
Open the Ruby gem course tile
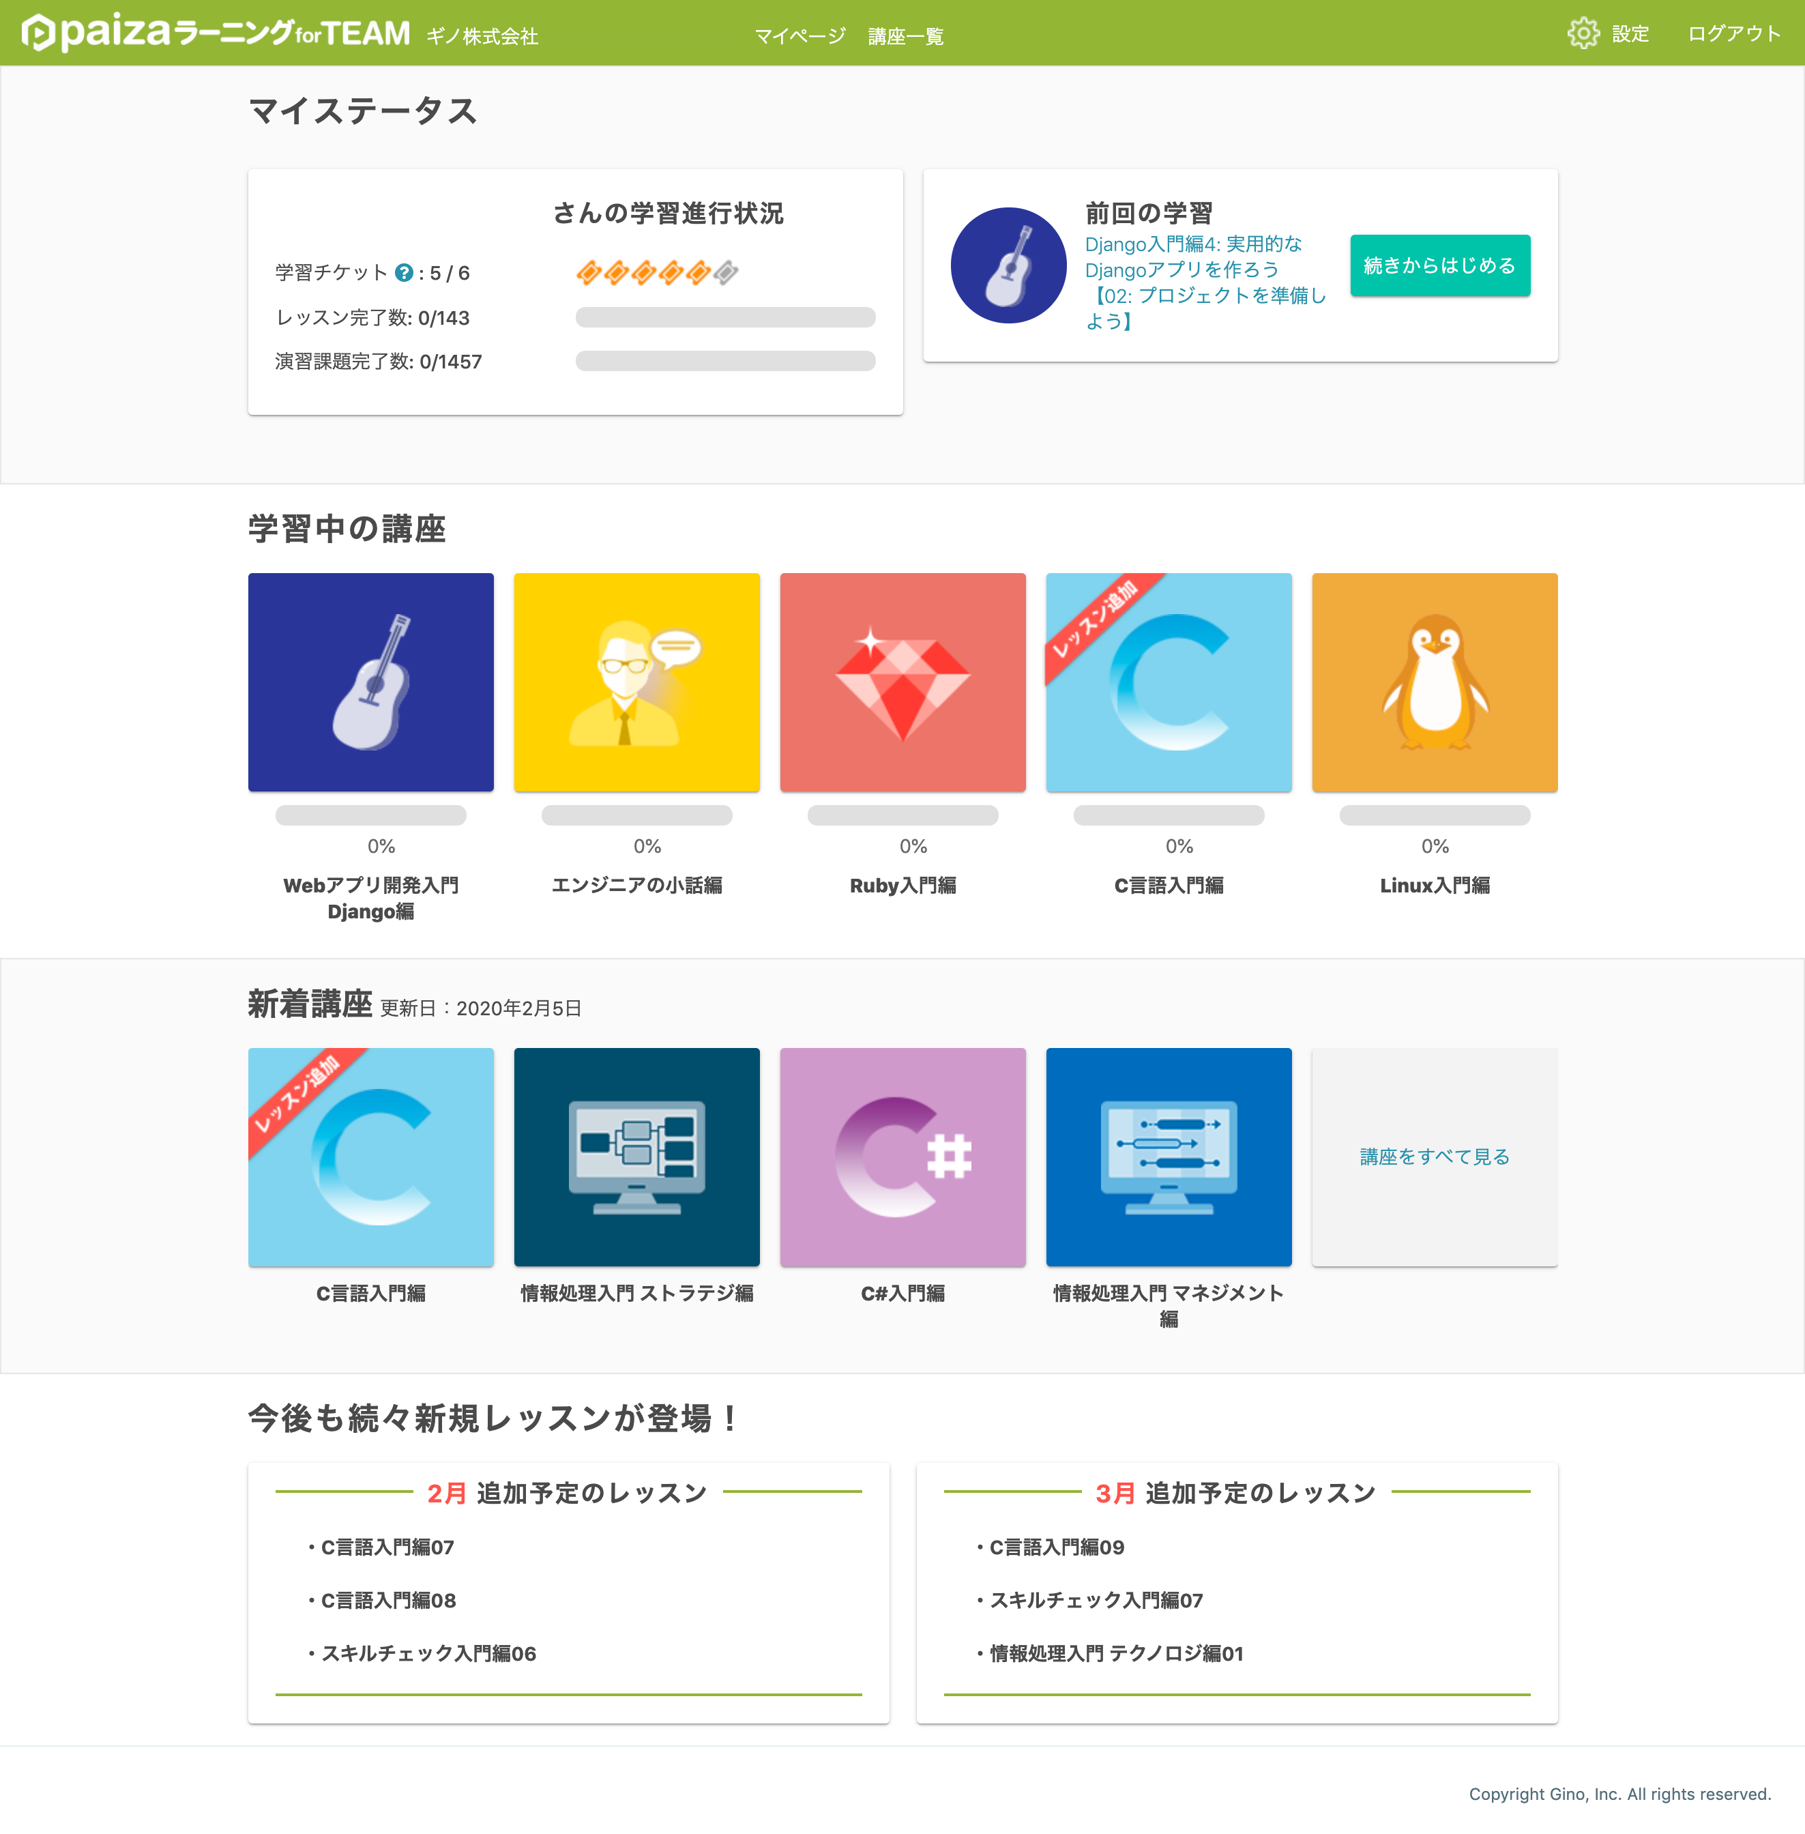pyautogui.click(x=902, y=682)
